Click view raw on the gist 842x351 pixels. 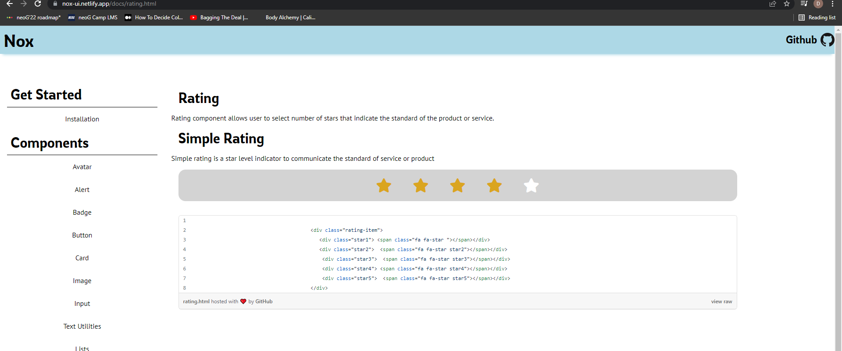[x=721, y=301]
